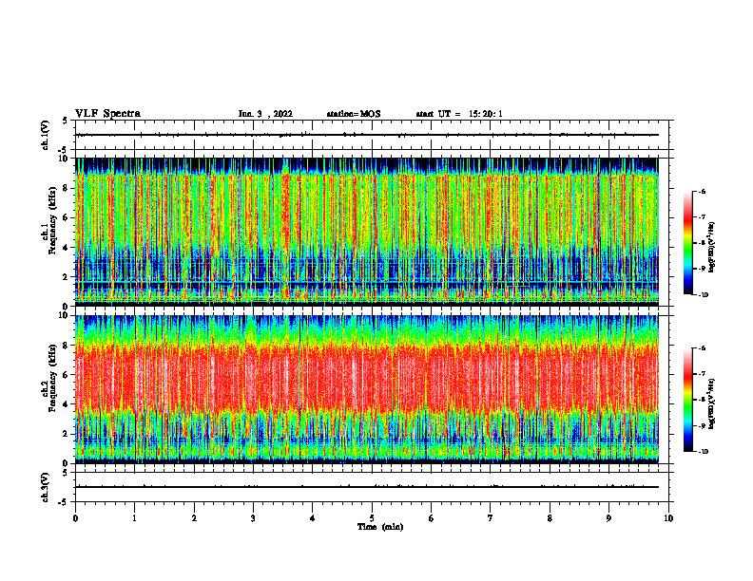
Task: Click time axis tick label 4
Action: 313,518
